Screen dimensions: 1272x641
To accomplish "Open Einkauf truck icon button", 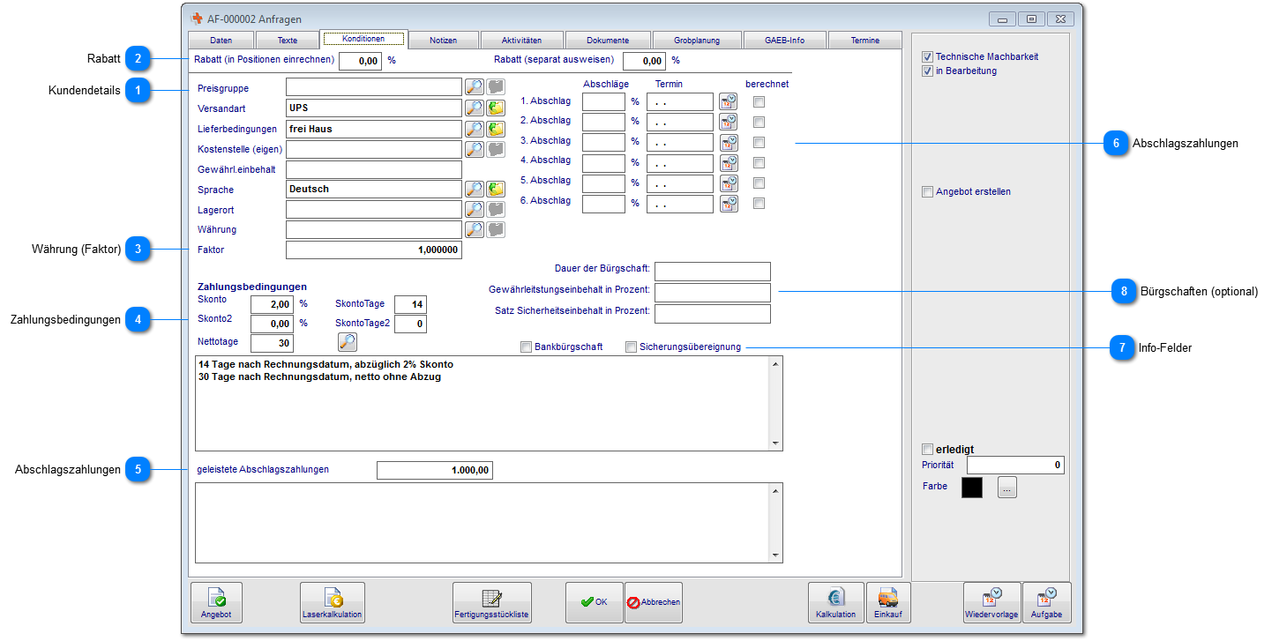I will click(888, 603).
